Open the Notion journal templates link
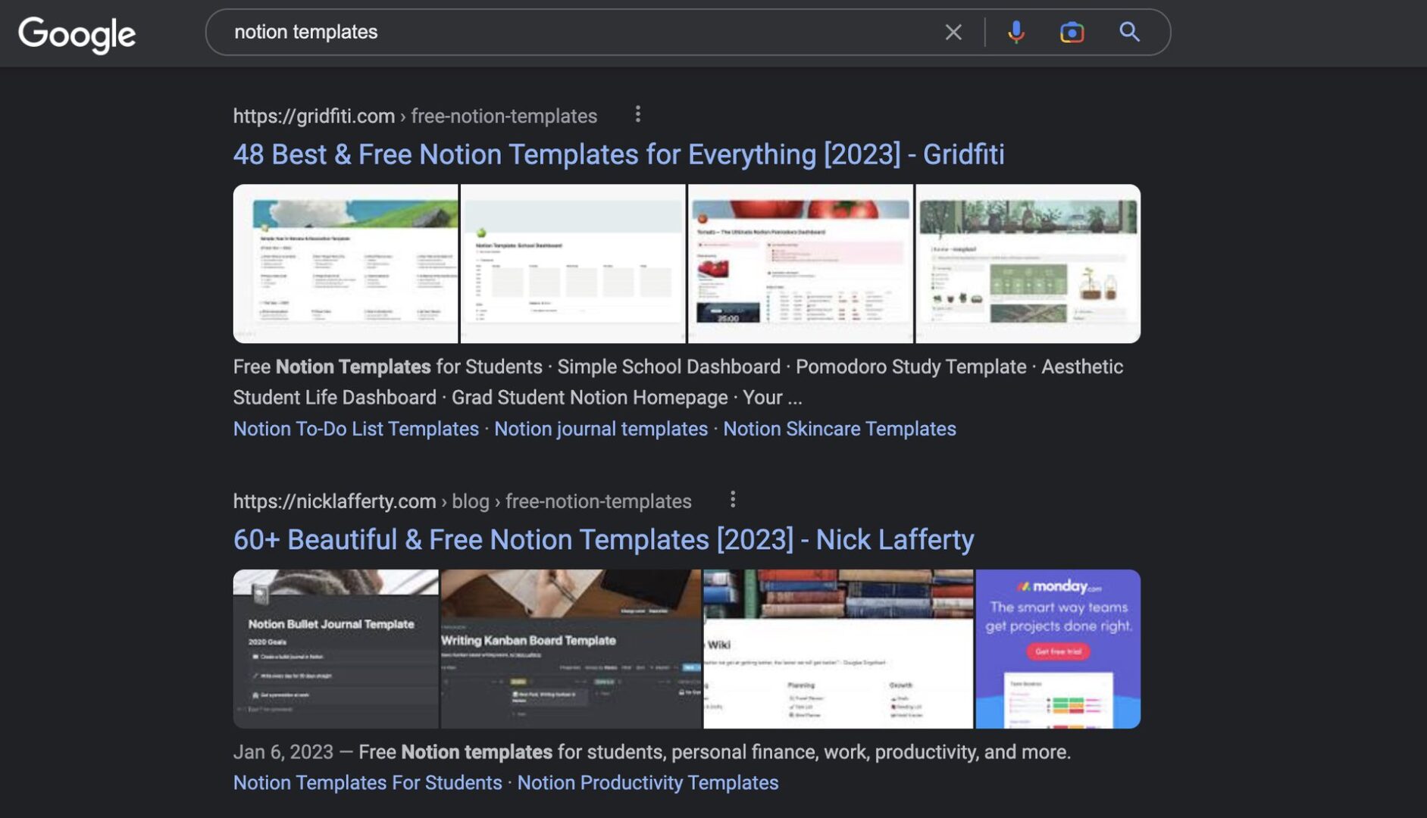Image resolution: width=1427 pixels, height=818 pixels. pyautogui.click(x=600, y=428)
